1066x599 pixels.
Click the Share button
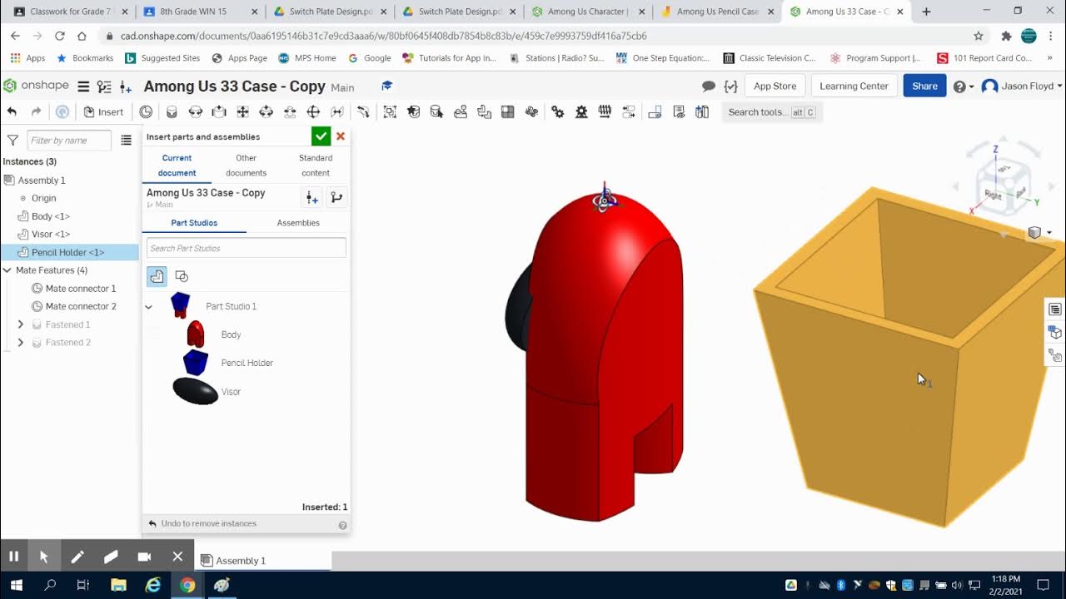tap(924, 86)
